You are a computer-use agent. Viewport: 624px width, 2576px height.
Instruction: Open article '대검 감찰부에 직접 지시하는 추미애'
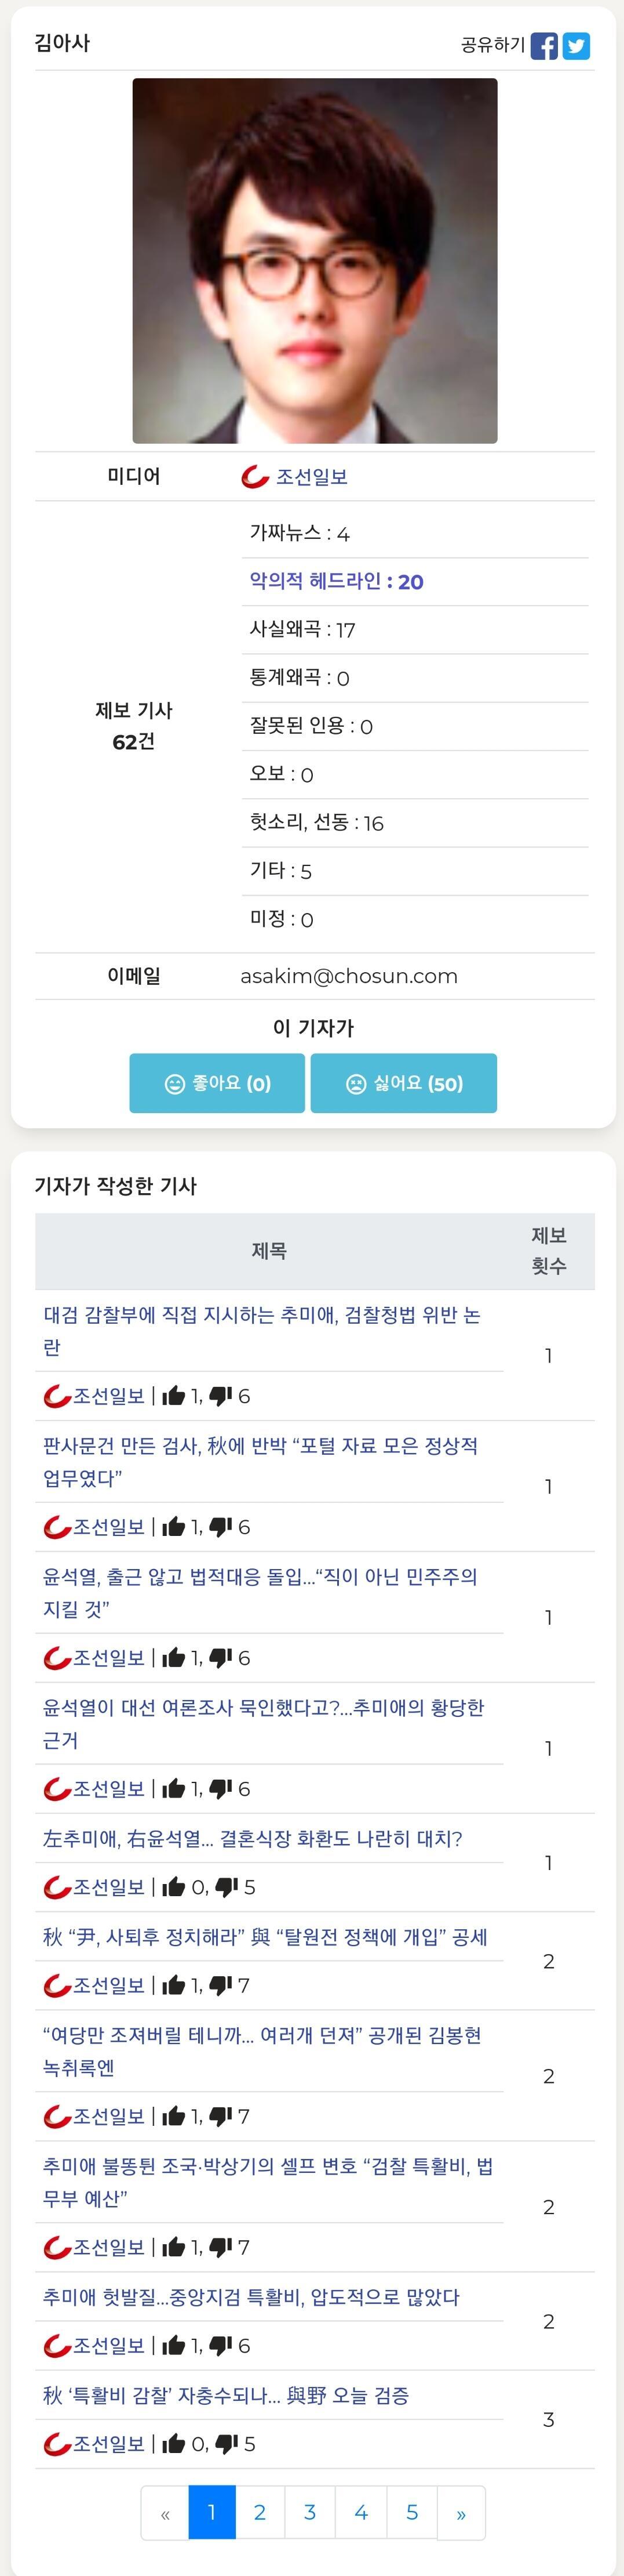pos(261,1331)
